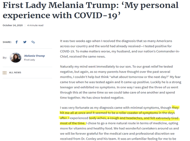Click the SHARE: label
Screen dimensions: 190x141
[7, 42]
